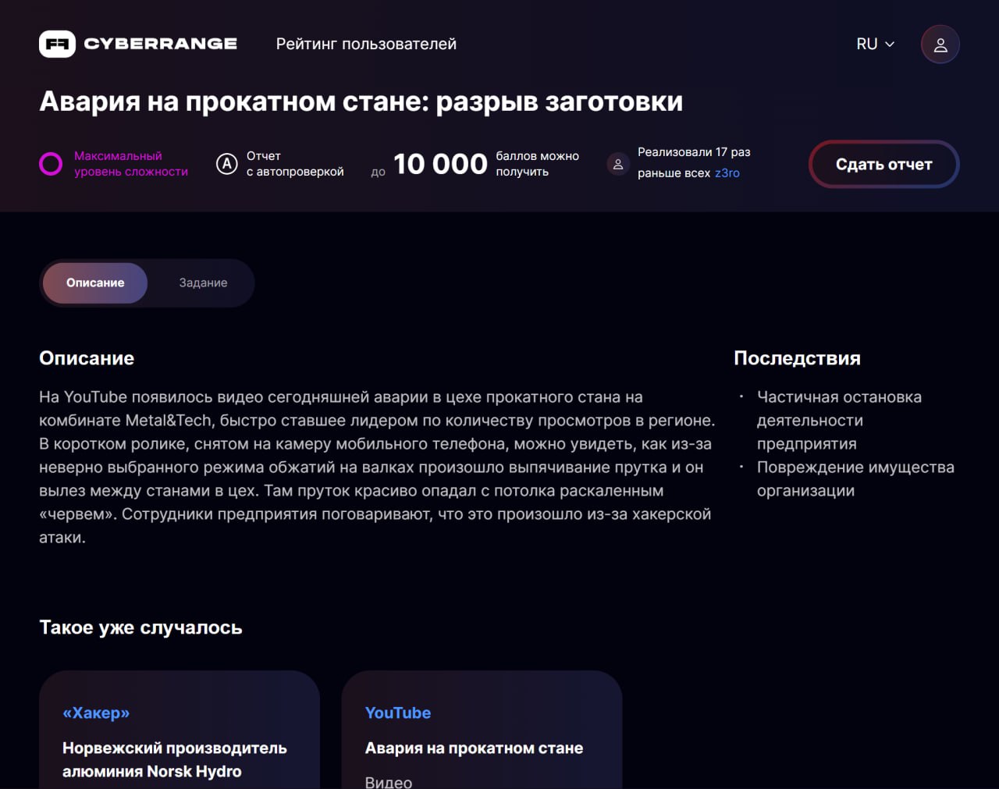Open the «Хакер» source link

[x=96, y=713]
